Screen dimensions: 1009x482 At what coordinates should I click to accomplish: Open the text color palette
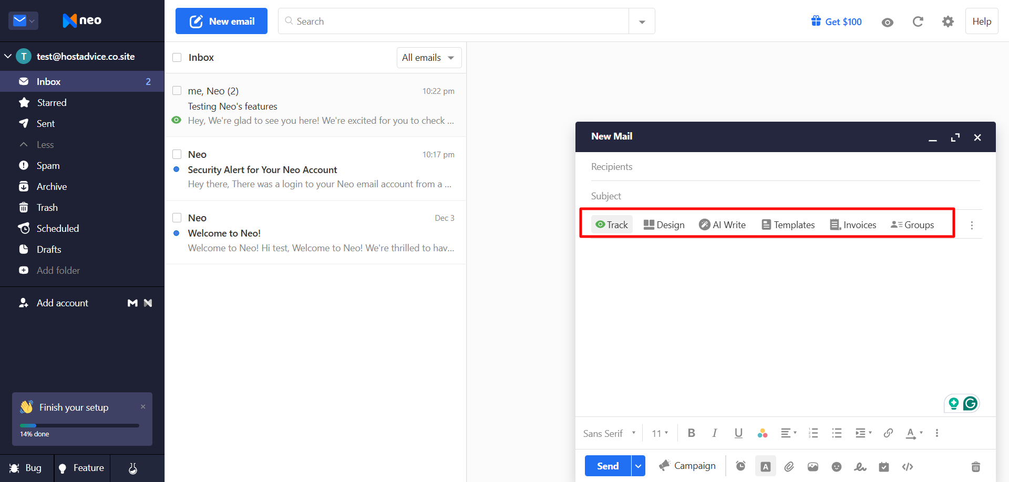click(x=763, y=433)
